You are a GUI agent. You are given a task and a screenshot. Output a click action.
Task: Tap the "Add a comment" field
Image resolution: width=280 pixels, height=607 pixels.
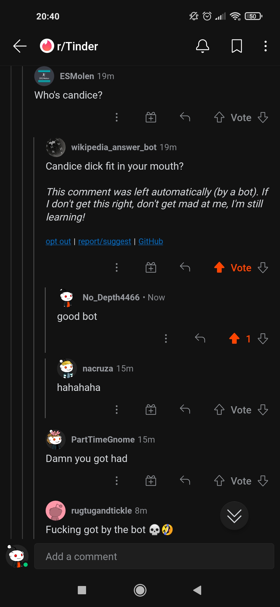(154, 556)
